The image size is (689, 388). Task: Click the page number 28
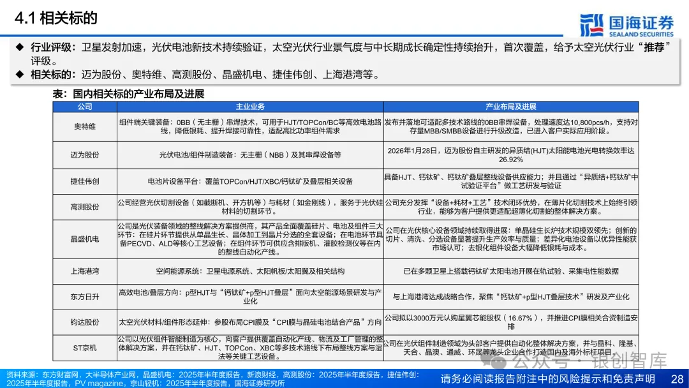(677, 379)
